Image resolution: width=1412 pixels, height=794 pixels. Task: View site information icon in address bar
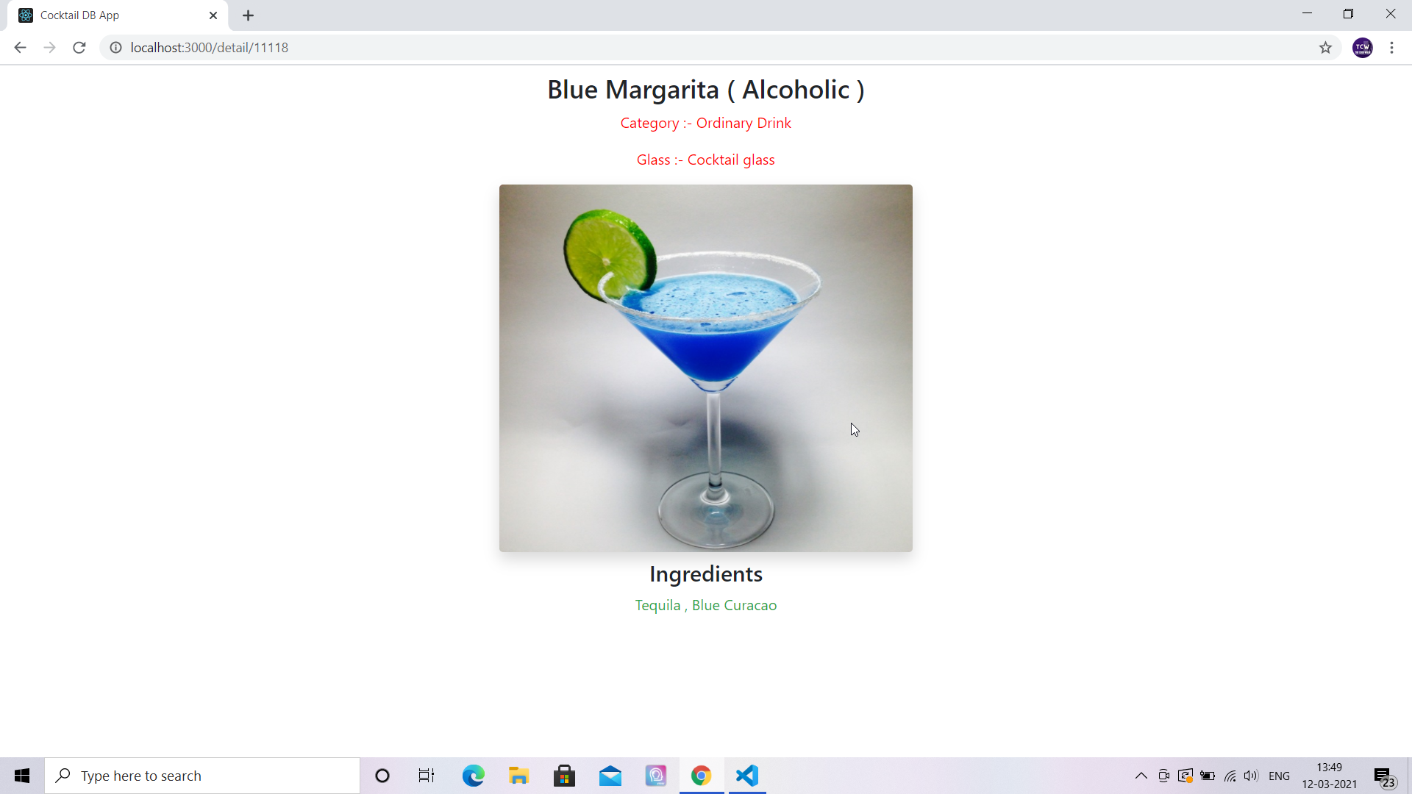pos(115,48)
